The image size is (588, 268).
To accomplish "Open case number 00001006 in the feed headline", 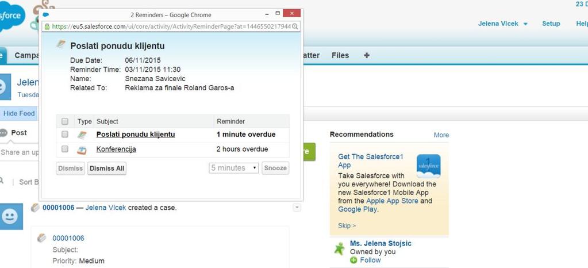I will pyautogui.click(x=58, y=208).
